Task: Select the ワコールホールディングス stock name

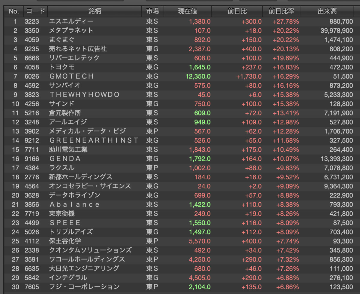Action: [x=87, y=259]
